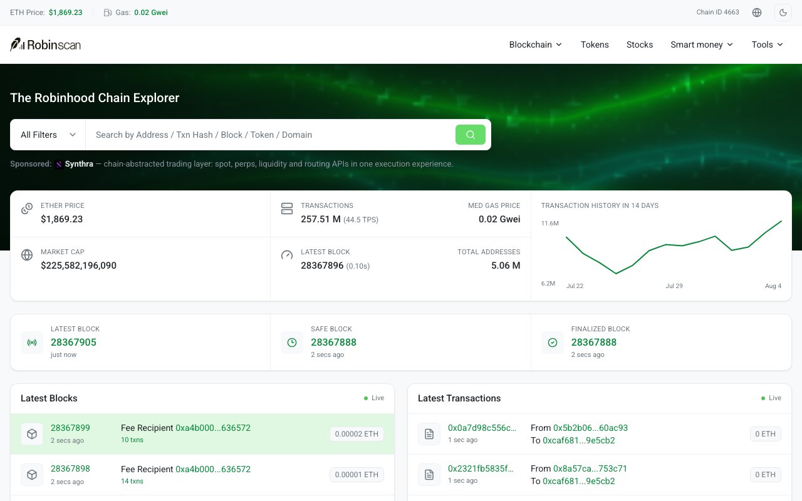Image resolution: width=802 pixels, height=501 pixels.
Task: Click the 257.51 M transactions value
Action: [321, 219]
